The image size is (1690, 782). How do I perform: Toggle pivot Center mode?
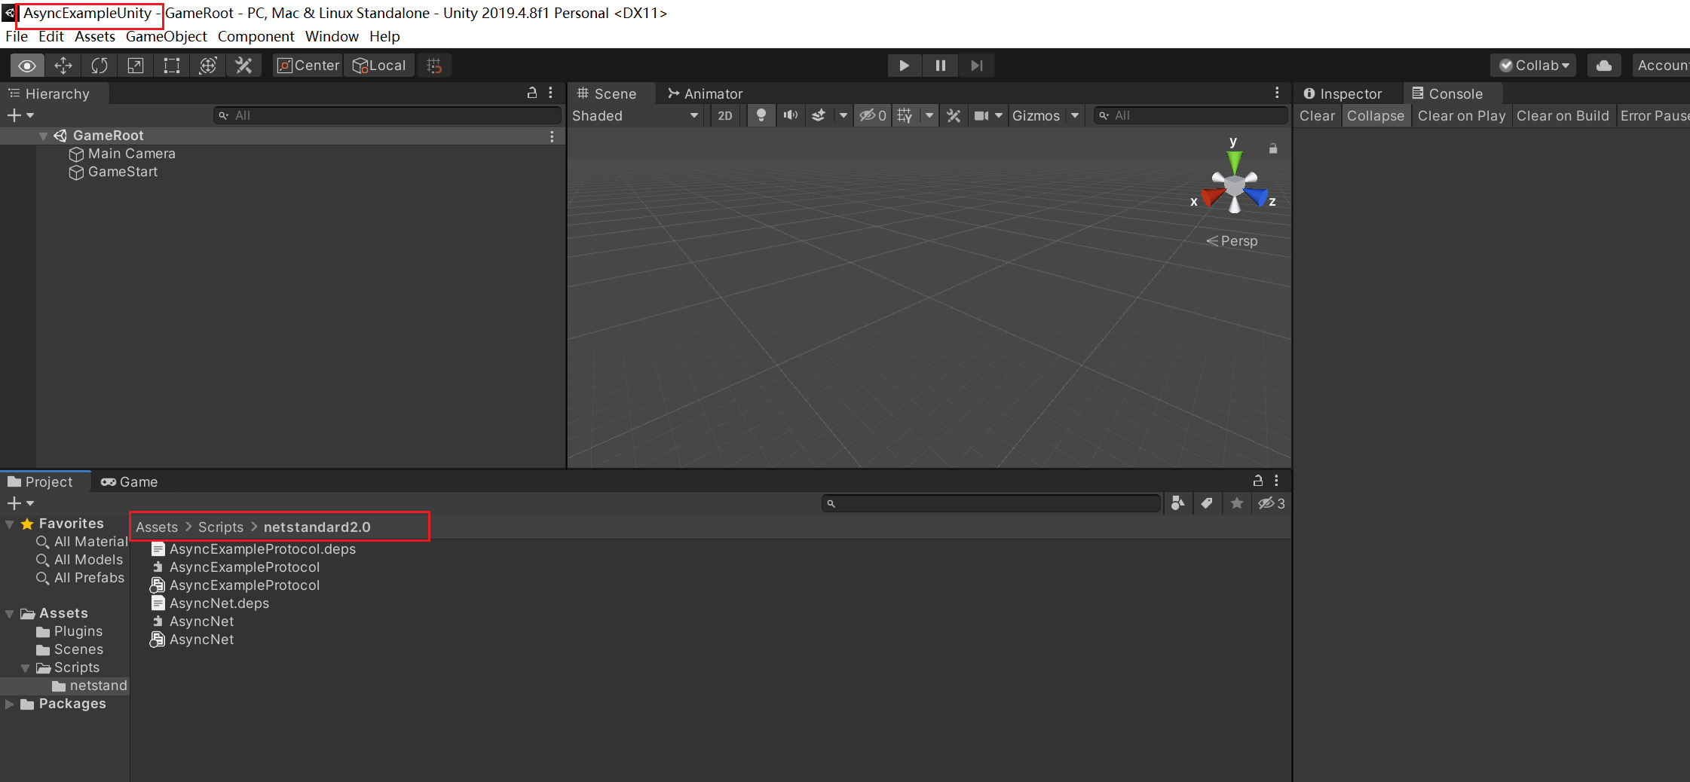click(x=308, y=66)
